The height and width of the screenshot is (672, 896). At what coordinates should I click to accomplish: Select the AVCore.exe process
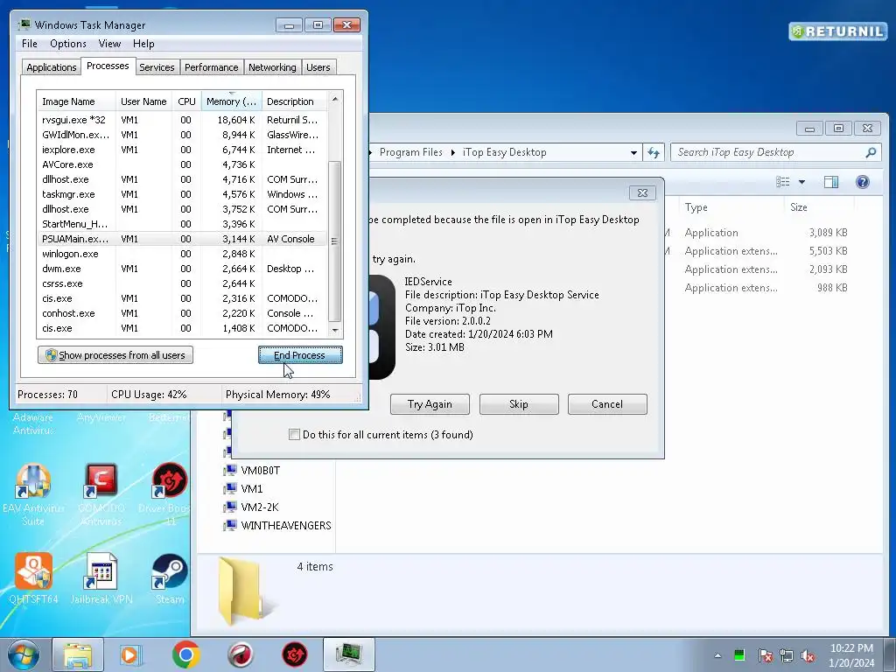click(x=182, y=164)
